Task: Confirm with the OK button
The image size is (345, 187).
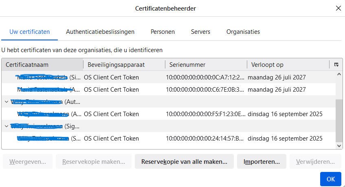Action: 330,179
